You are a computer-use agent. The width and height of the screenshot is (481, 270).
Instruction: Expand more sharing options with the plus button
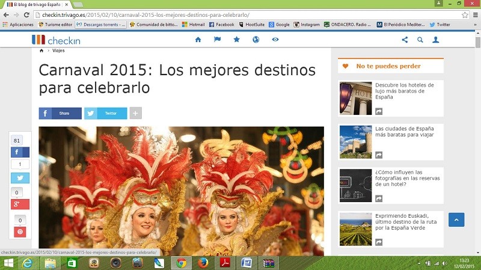[135, 113]
